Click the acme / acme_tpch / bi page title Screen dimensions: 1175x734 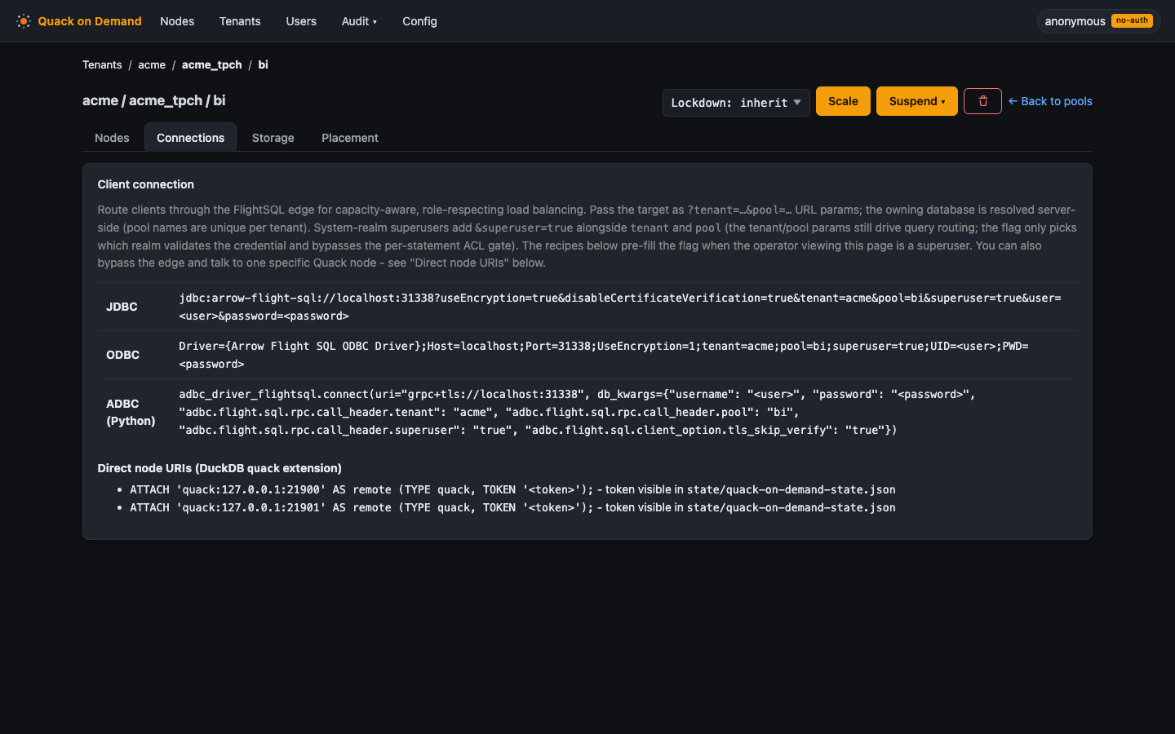coord(153,100)
